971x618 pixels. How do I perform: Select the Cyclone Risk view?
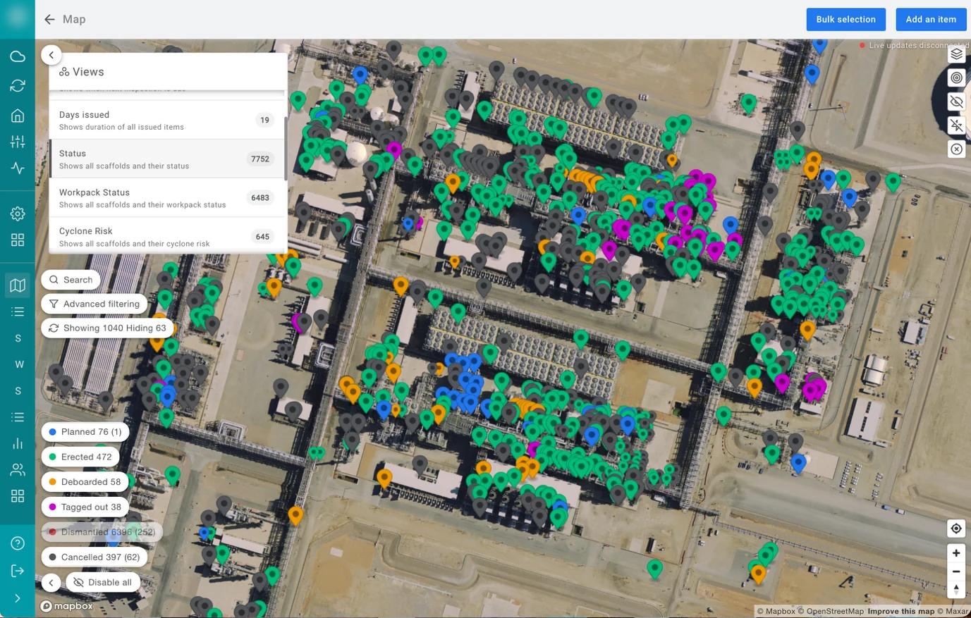(166, 237)
